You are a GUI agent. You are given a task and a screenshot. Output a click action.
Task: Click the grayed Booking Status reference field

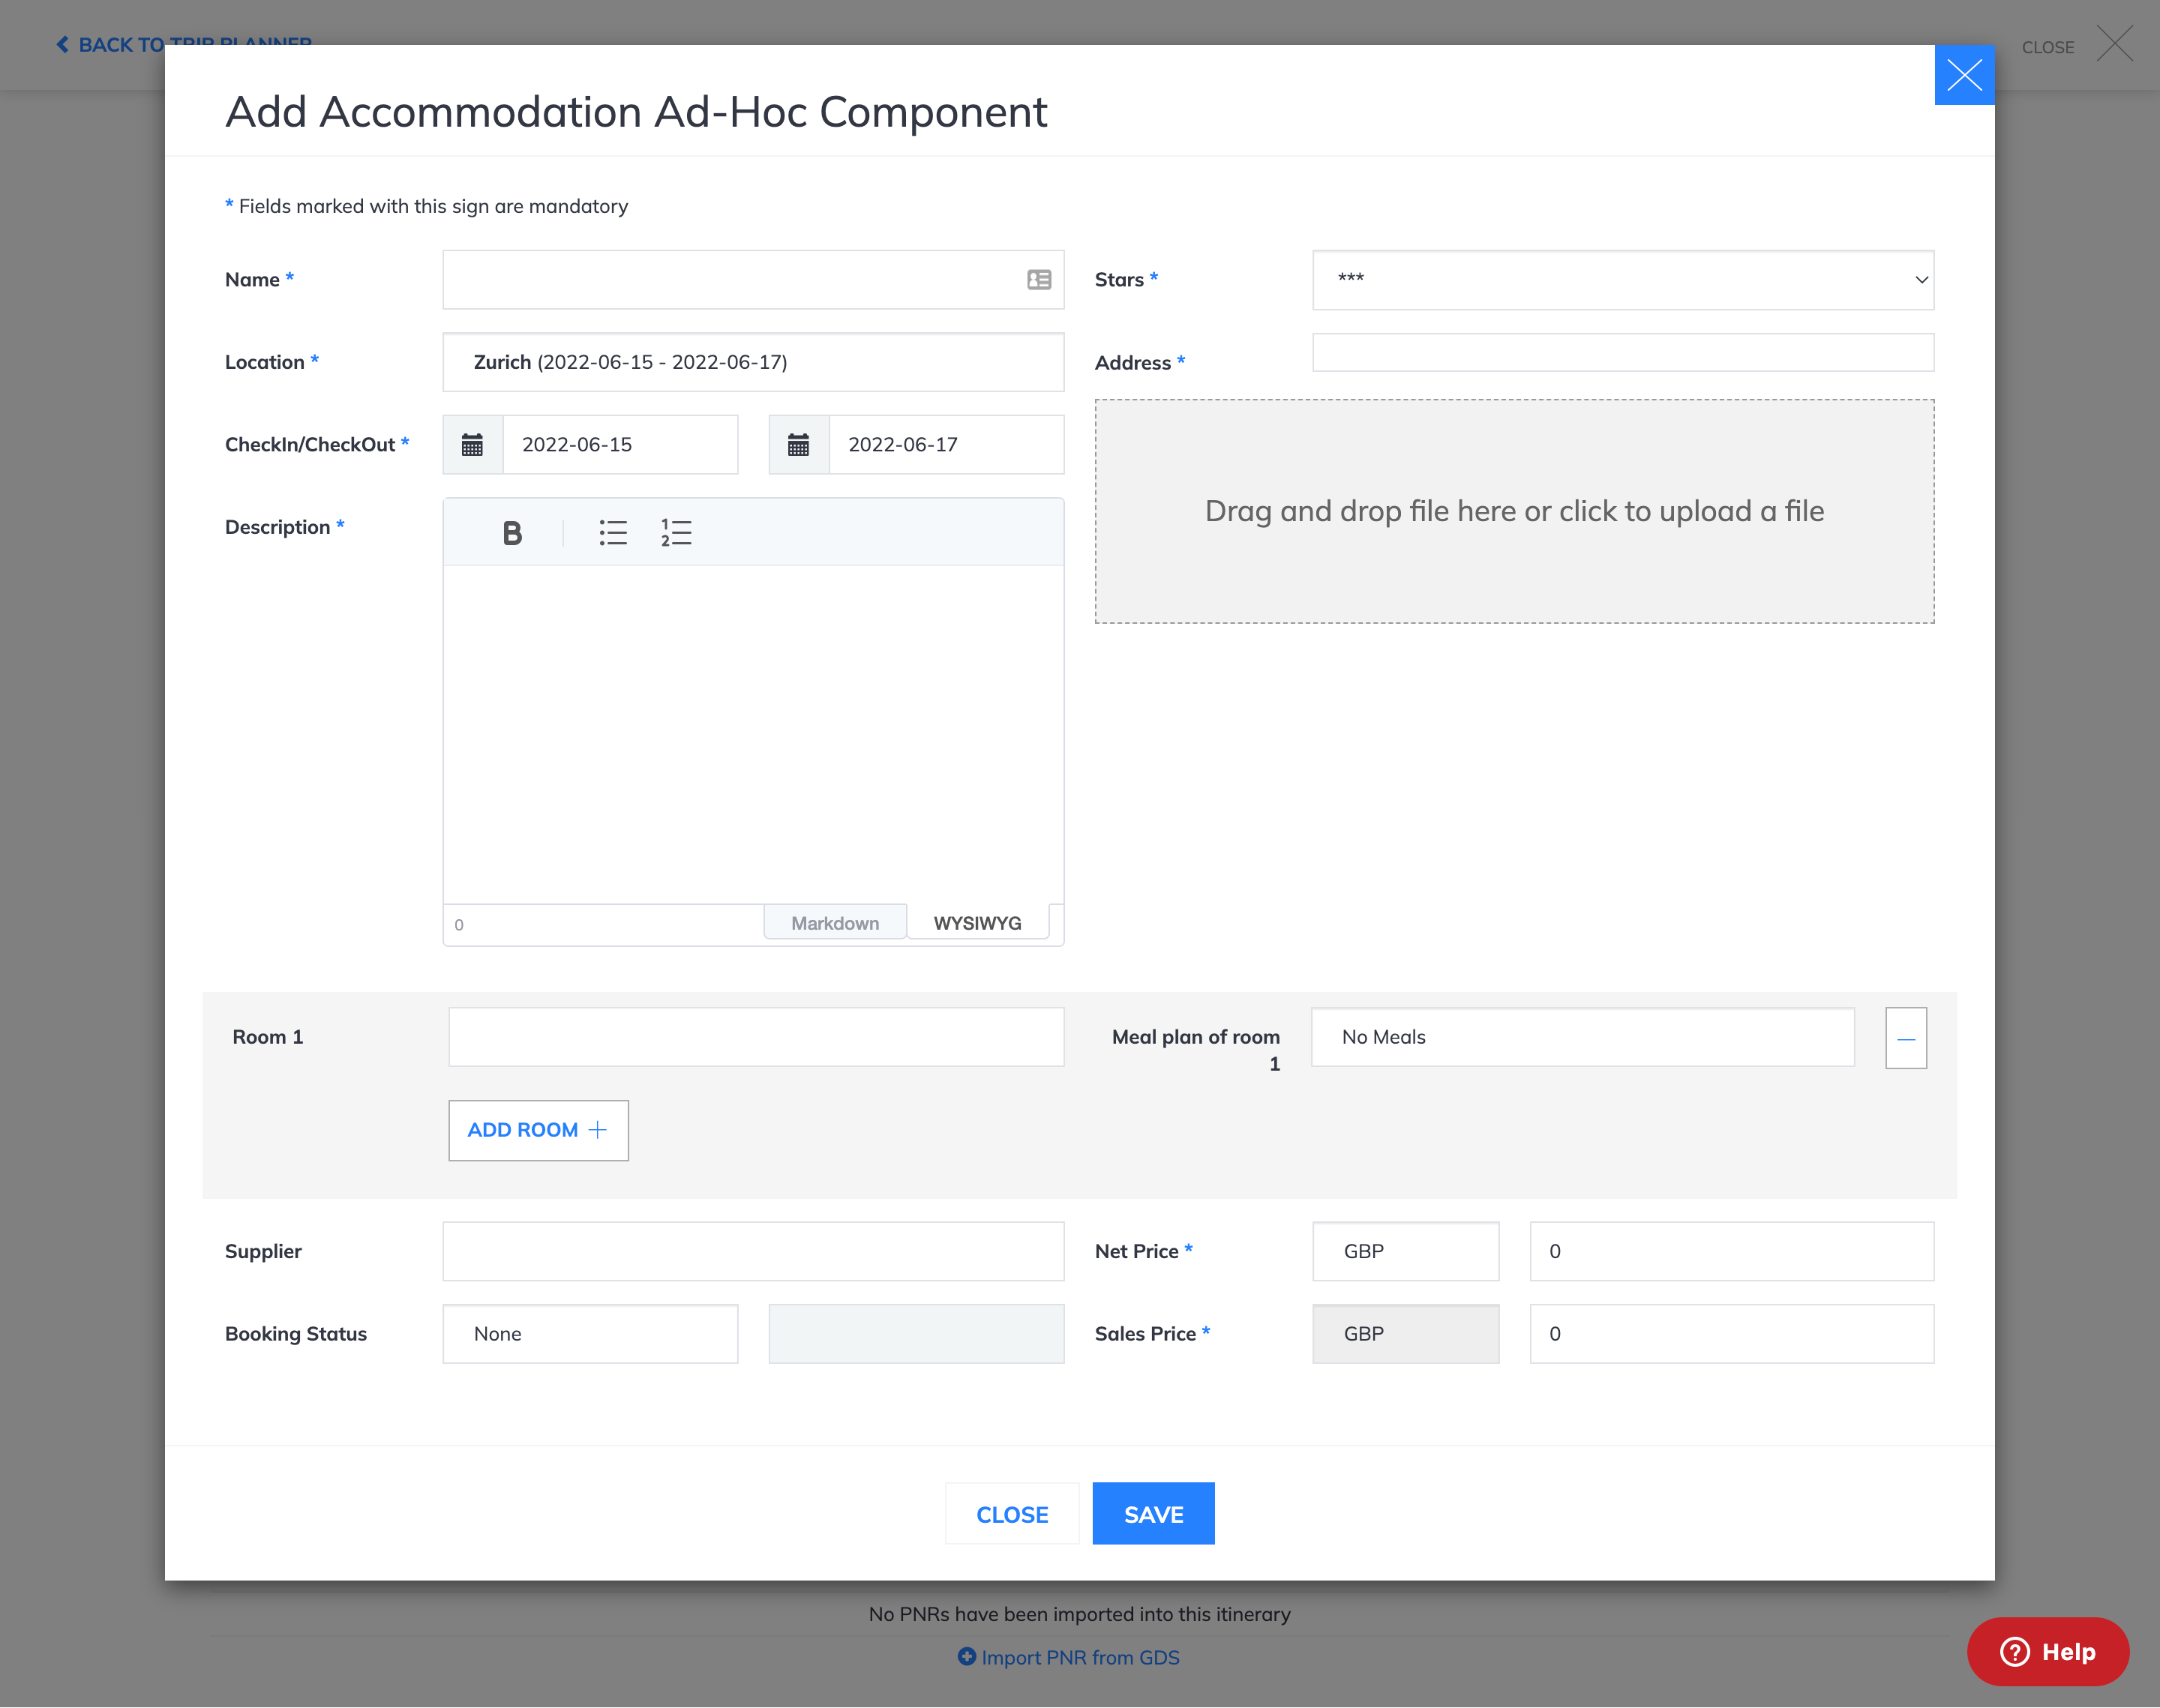pos(916,1334)
